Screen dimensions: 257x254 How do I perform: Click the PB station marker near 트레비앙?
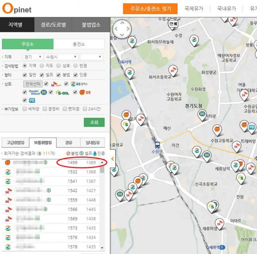click(251, 128)
